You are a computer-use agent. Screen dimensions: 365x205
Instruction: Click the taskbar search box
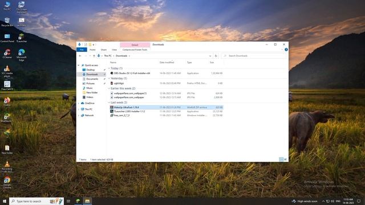[x=36, y=201]
